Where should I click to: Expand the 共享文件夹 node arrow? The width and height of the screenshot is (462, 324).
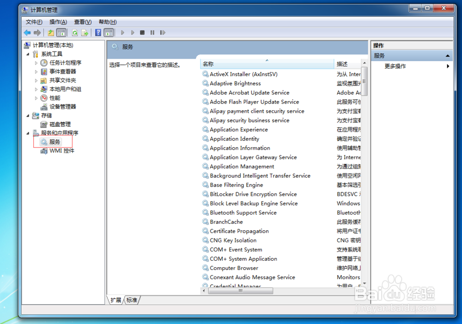click(36, 80)
